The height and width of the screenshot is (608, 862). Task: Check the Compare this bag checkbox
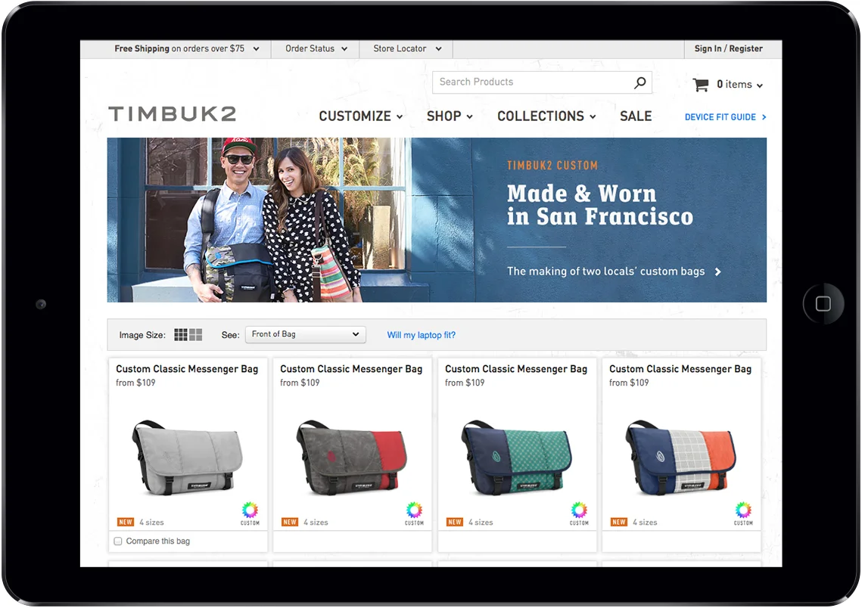click(x=117, y=541)
